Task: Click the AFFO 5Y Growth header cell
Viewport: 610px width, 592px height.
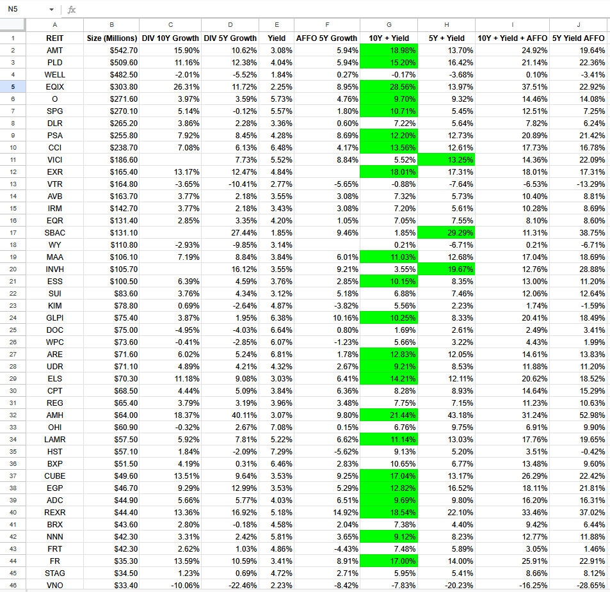Action: click(x=327, y=38)
